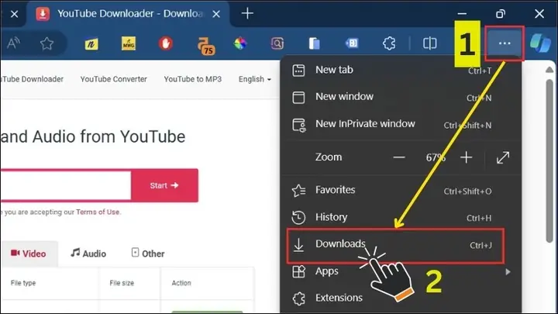Image resolution: width=558 pixels, height=314 pixels.
Task: Click the YouTube Converter nav link
Action: click(113, 79)
